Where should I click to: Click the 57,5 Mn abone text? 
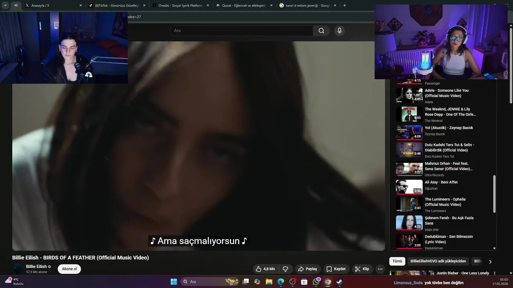(36, 272)
